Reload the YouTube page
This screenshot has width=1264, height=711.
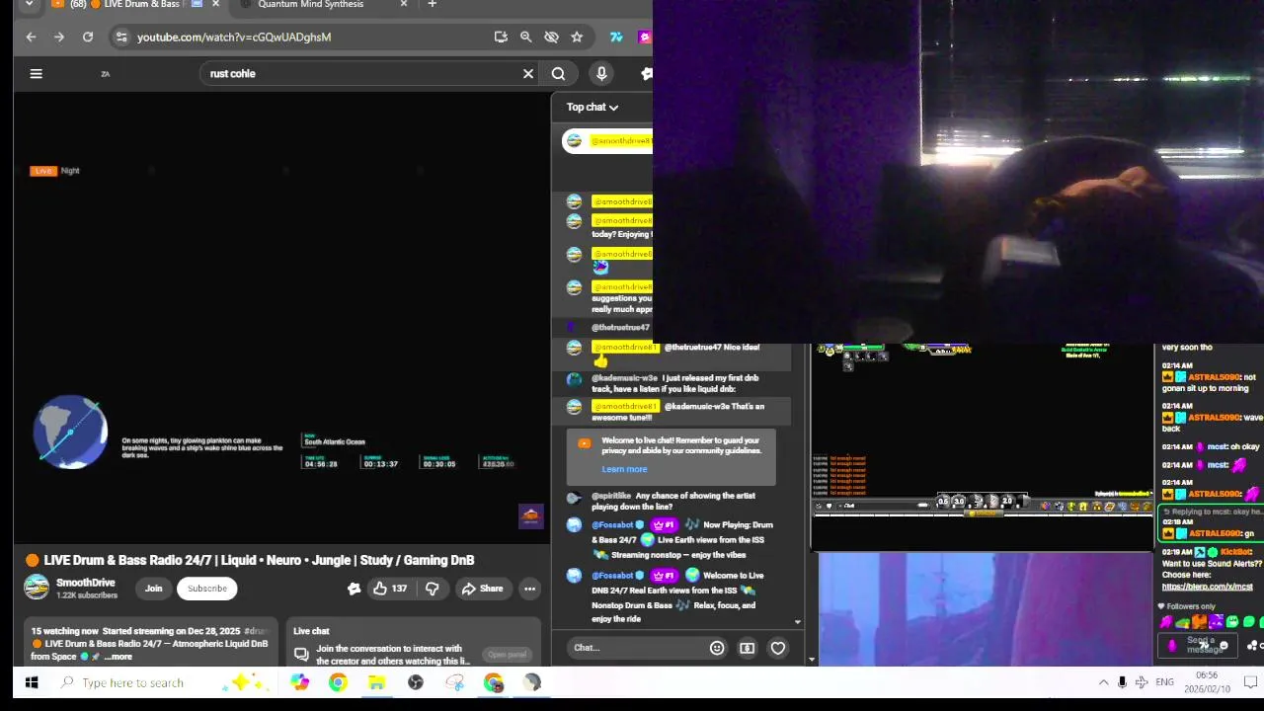pyautogui.click(x=88, y=37)
